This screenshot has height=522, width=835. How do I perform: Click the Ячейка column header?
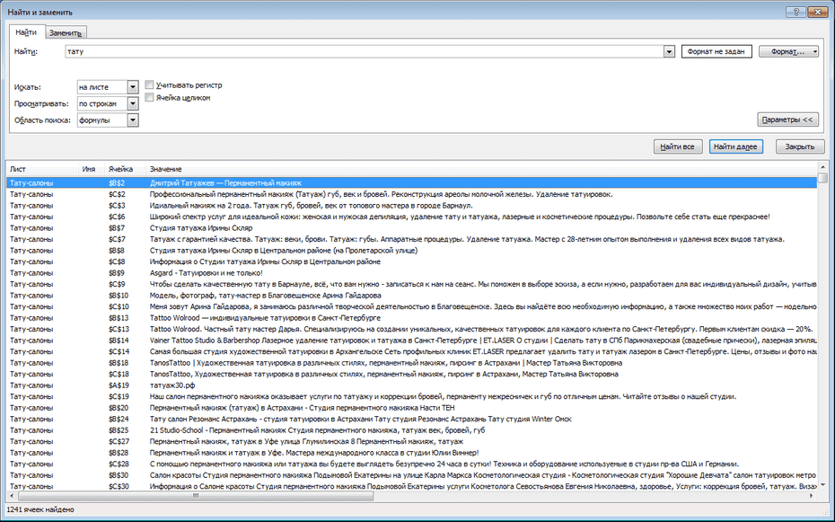tap(125, 169)
